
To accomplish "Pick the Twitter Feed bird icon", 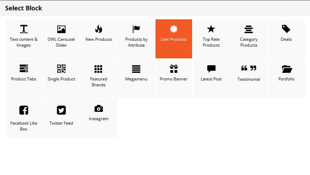I will (x=61, y=110).
